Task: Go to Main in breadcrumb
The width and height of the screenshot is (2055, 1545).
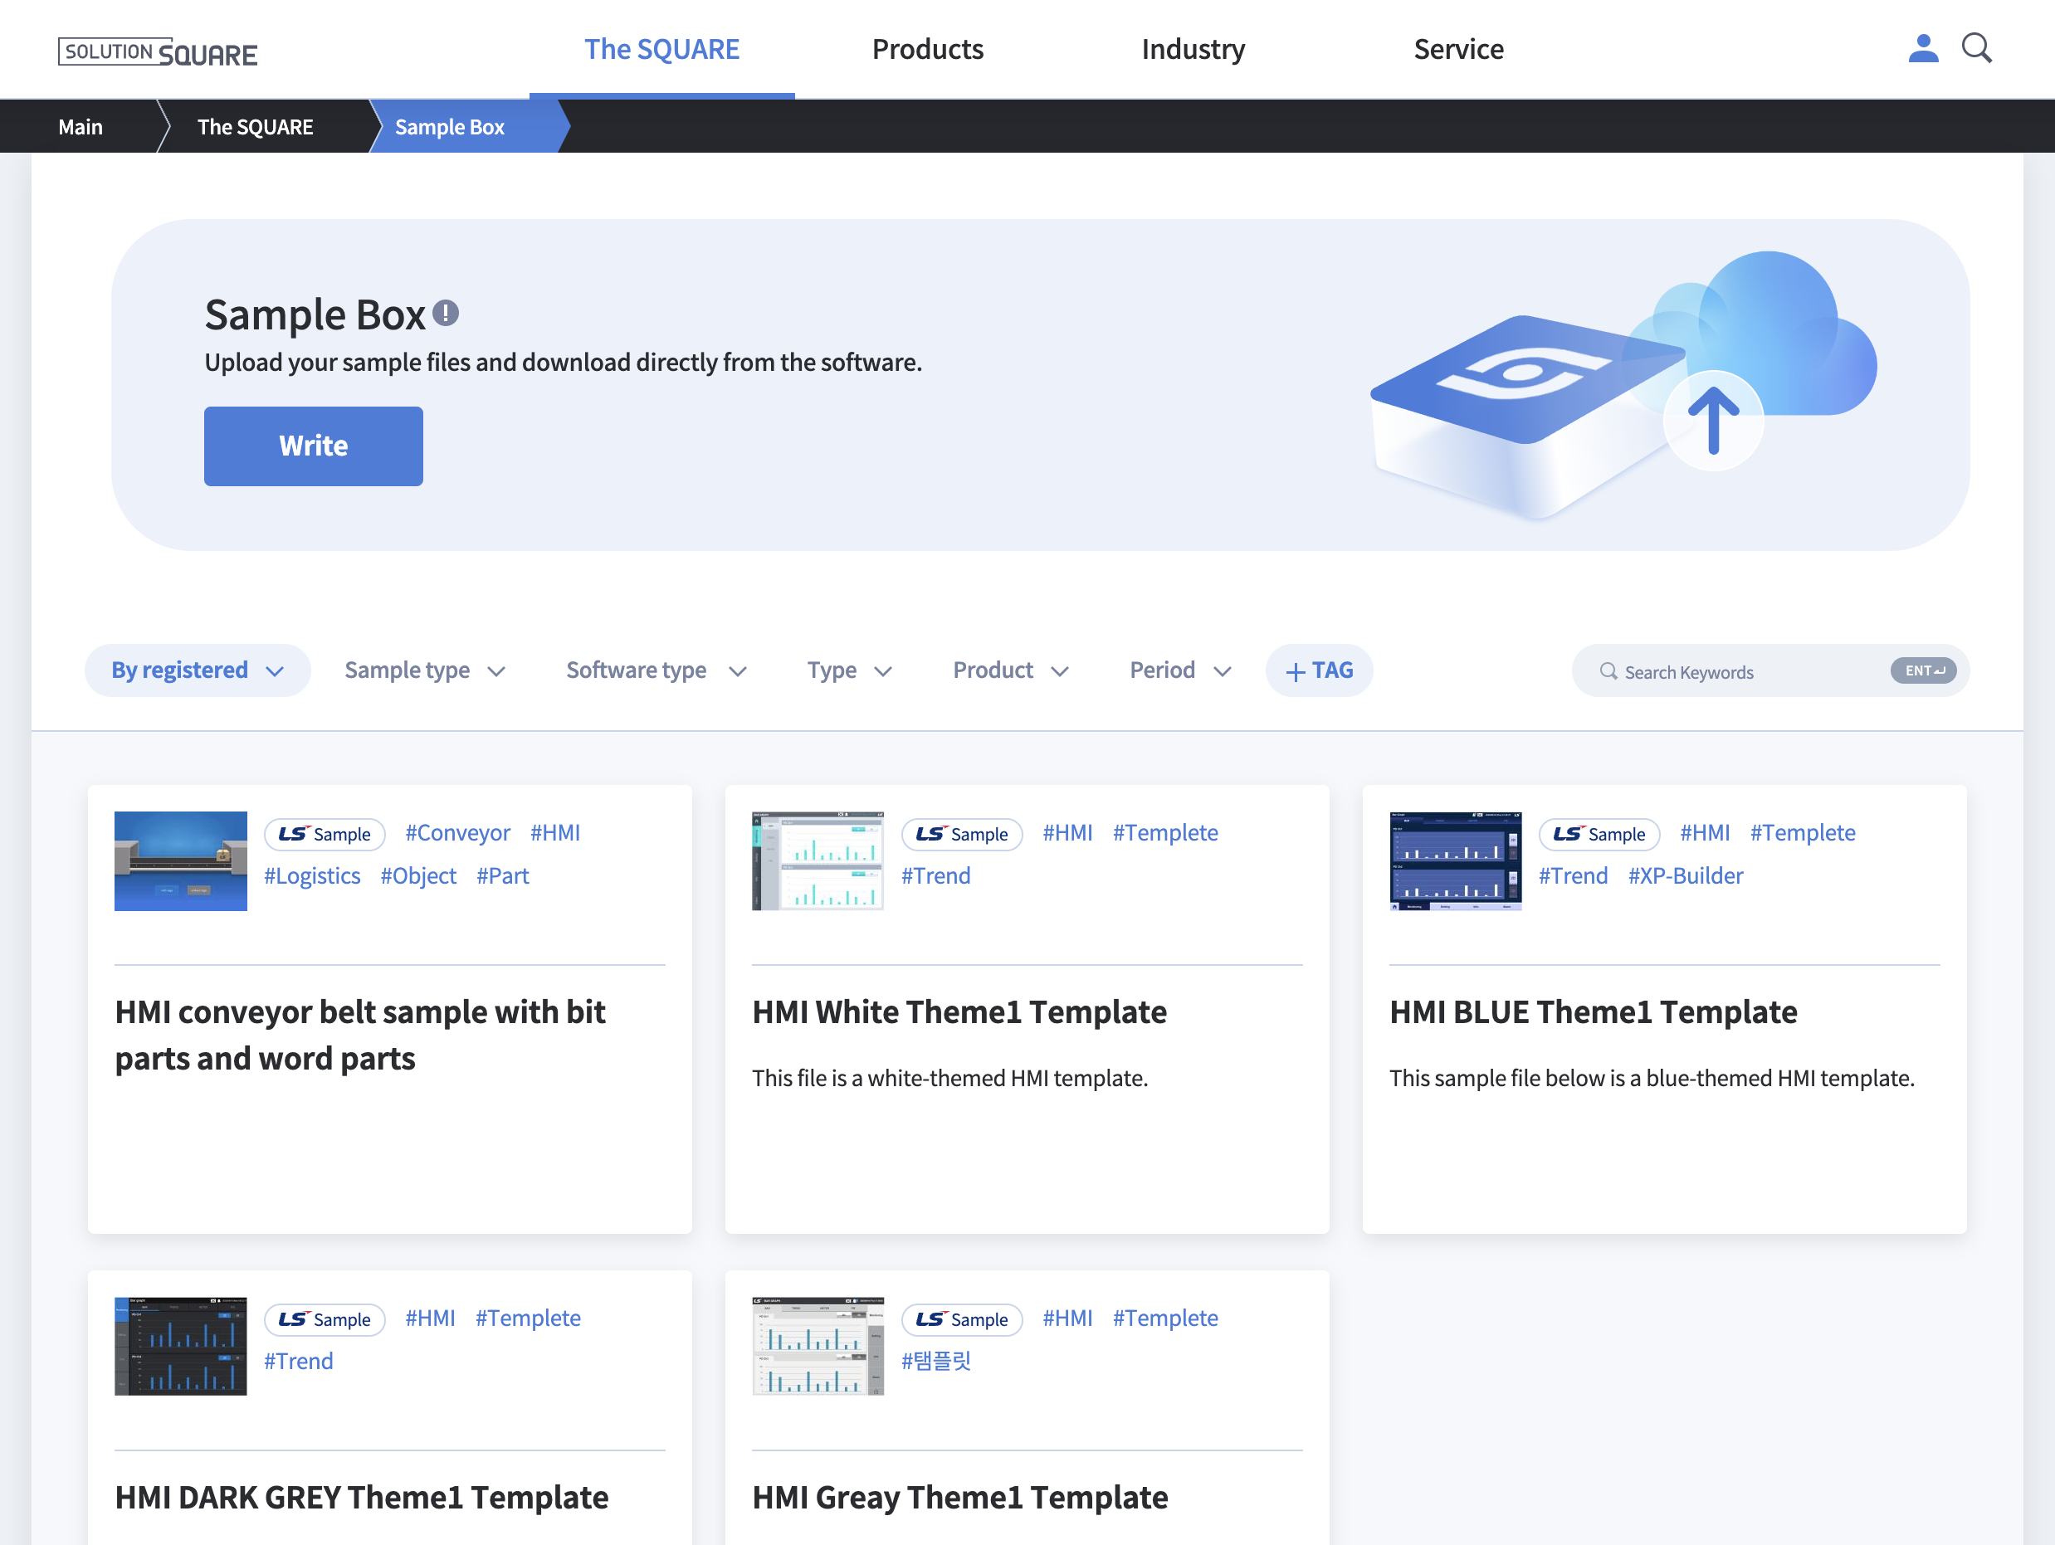Action: 81,126
